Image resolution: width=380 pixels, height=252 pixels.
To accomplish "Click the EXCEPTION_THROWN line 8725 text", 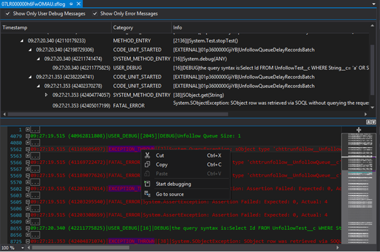I will tap(186, 241).
